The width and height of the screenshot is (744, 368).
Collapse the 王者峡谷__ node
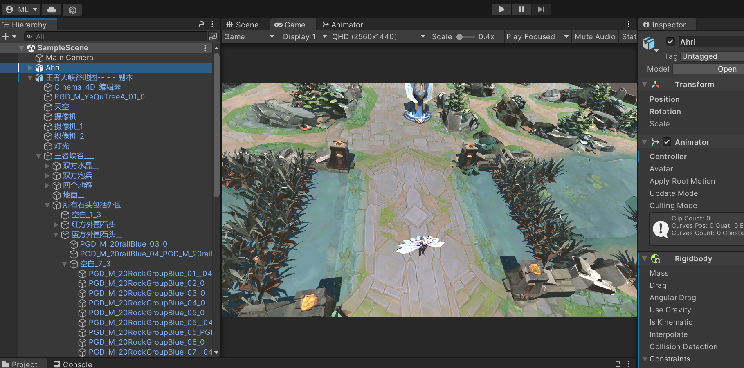(x=38, y=156)
